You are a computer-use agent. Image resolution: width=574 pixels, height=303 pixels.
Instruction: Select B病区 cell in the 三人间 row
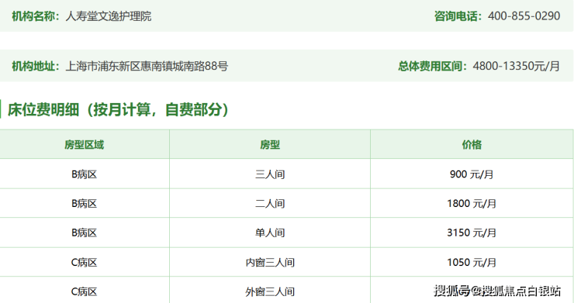[85, 174]
